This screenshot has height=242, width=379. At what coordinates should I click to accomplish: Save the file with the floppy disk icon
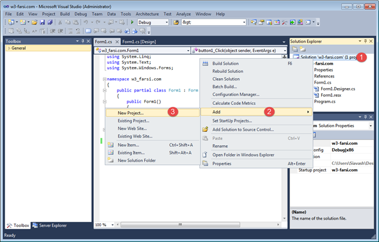43,22
